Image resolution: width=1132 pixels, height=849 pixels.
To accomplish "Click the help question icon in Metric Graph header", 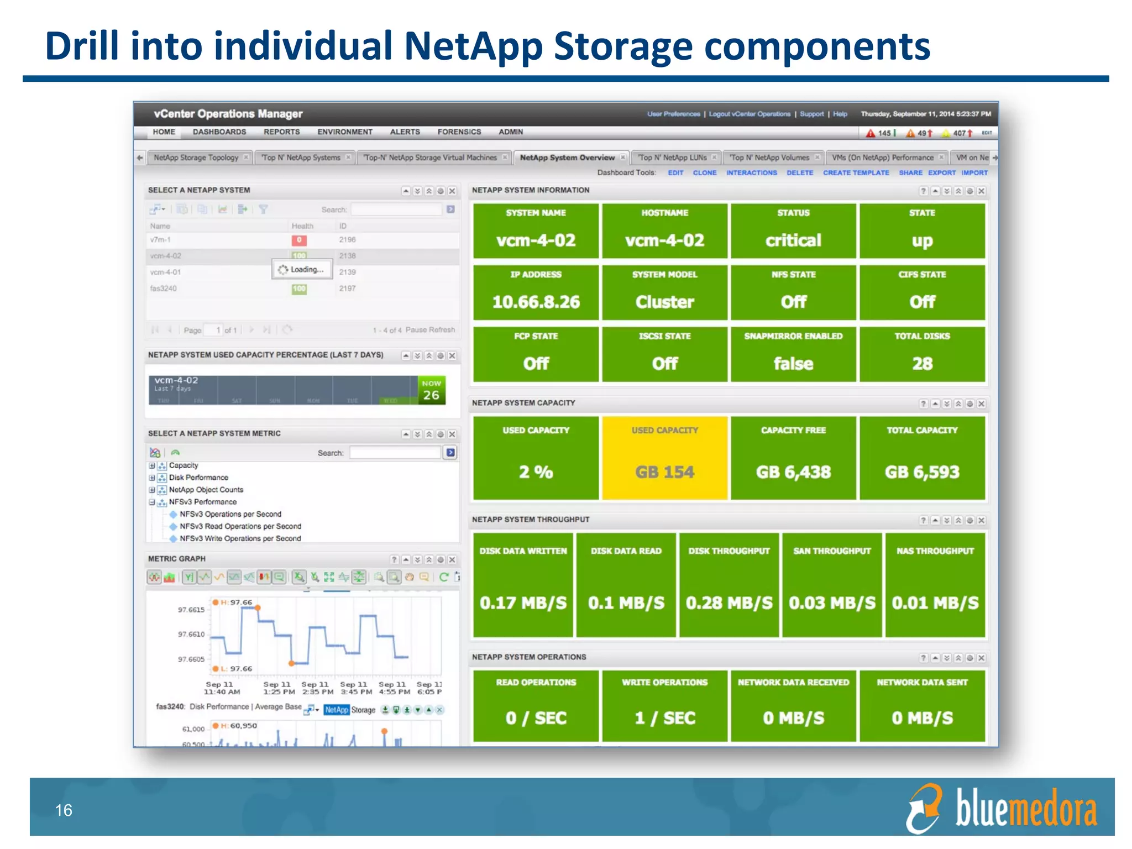I will tap(394, 560).
